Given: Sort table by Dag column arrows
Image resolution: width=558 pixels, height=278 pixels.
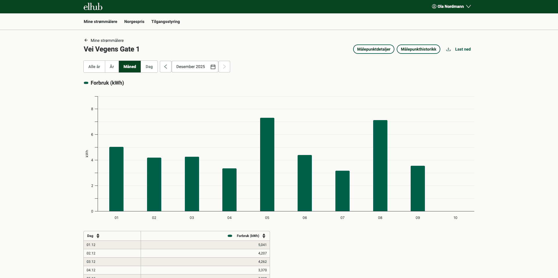Looking at the screenshot, I should click(x=98, y=236).
